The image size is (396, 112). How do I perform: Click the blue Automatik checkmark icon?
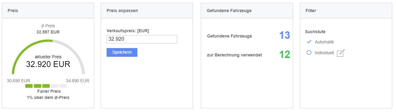tap(309, 42)
